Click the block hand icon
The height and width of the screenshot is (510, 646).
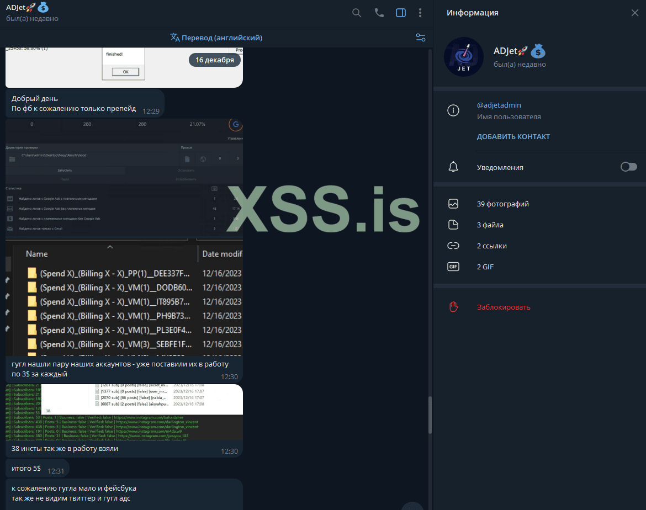coord(454,307)
